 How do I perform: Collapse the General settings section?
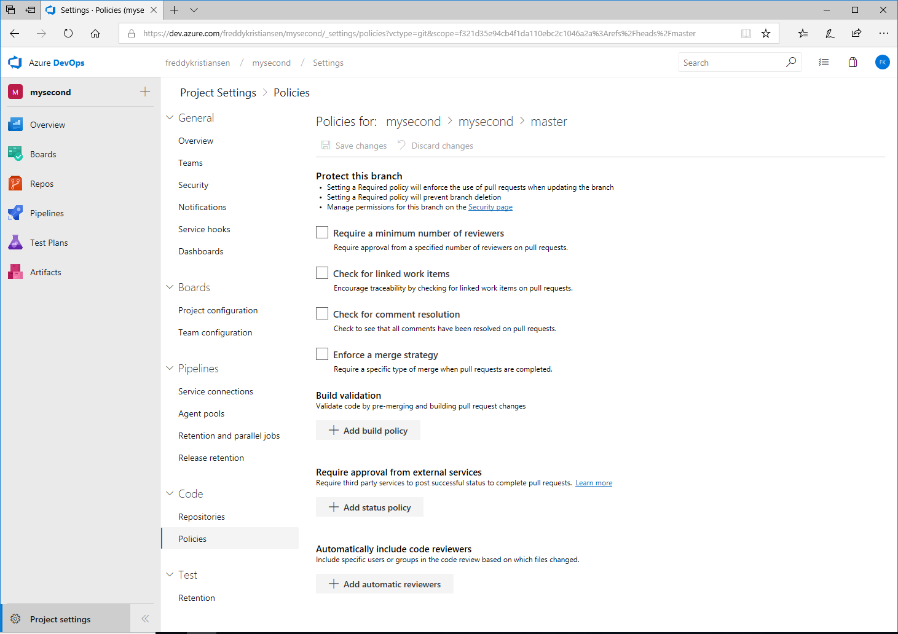[170, 118]
